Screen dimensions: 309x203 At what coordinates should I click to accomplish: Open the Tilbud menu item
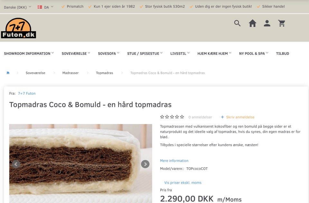[282, 54]
